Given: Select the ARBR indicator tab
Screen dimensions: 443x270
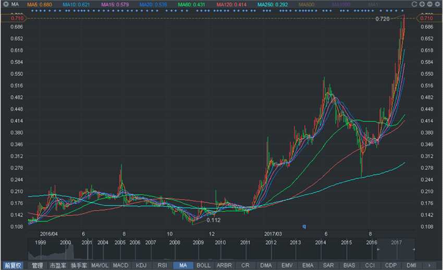Looking at the screenshot, I should 224,265.
